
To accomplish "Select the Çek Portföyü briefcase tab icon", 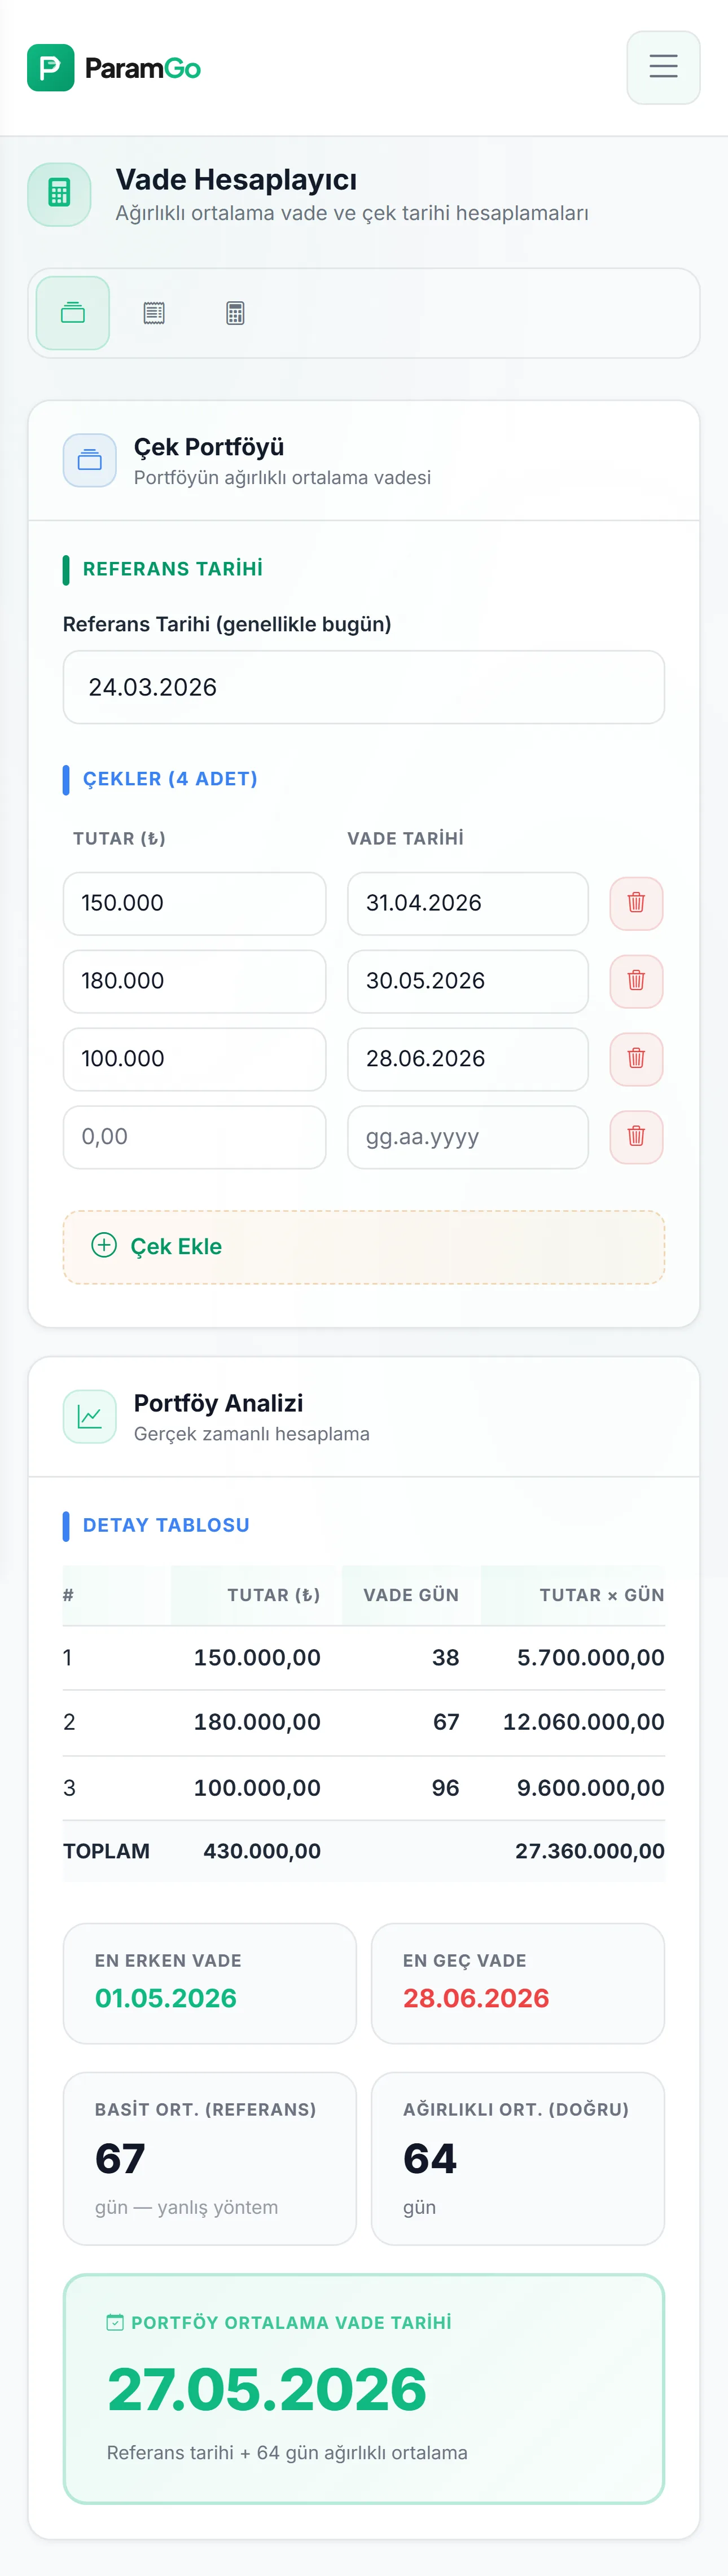I will click(x=71, y=312).
